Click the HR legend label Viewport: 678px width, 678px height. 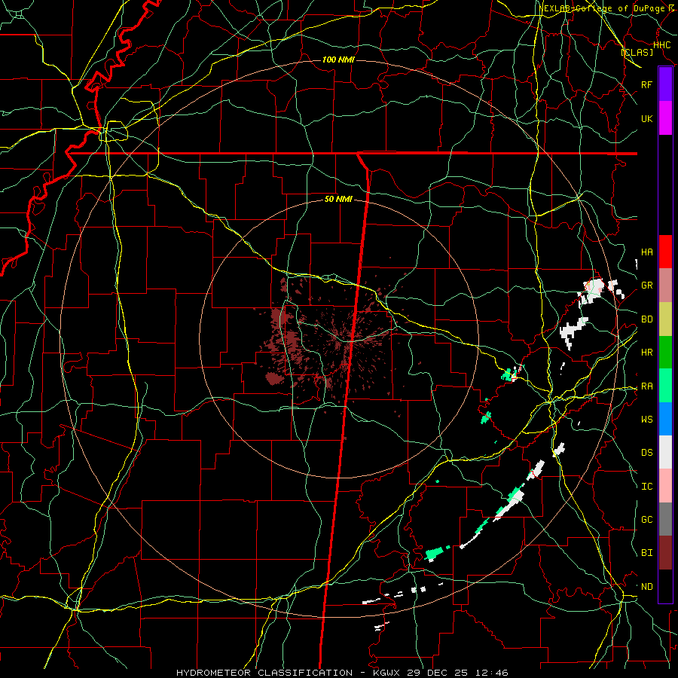pos(646,353)
